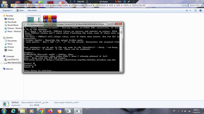Open Google Chrome from taskbar
This screenshot has height=114, width=204.
tap(41, 111)
